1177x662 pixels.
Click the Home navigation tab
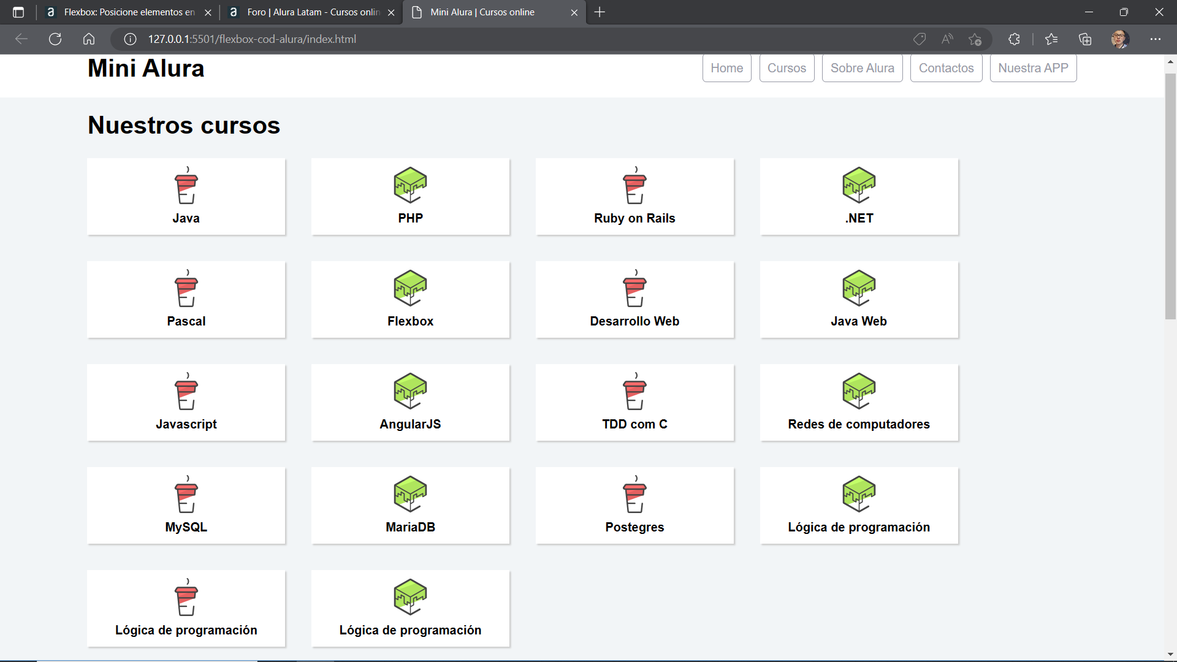click(726, 68)
